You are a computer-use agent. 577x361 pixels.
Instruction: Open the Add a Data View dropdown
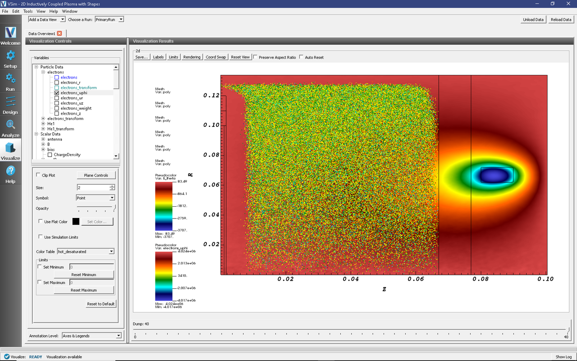(x=47, y=19)
